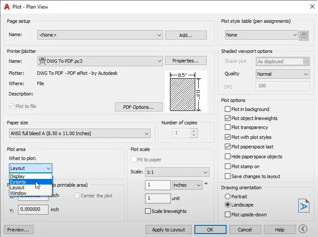The height and width of the screenshot is (237, 318).
Task: Choose Display from What to plot list
Action: 30,176
